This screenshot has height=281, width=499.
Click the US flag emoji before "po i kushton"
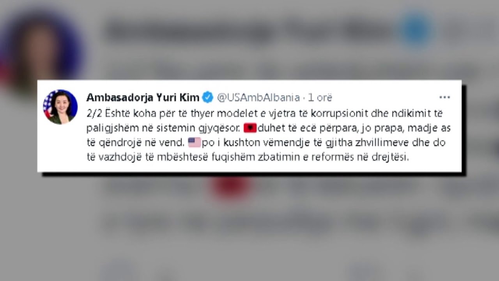coord(195,142)
